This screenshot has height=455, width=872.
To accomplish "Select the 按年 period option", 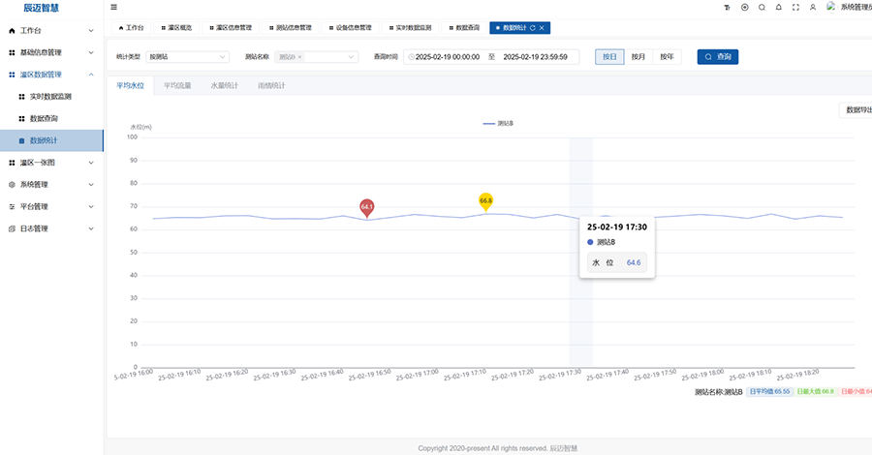I will (x=667, y=57).
